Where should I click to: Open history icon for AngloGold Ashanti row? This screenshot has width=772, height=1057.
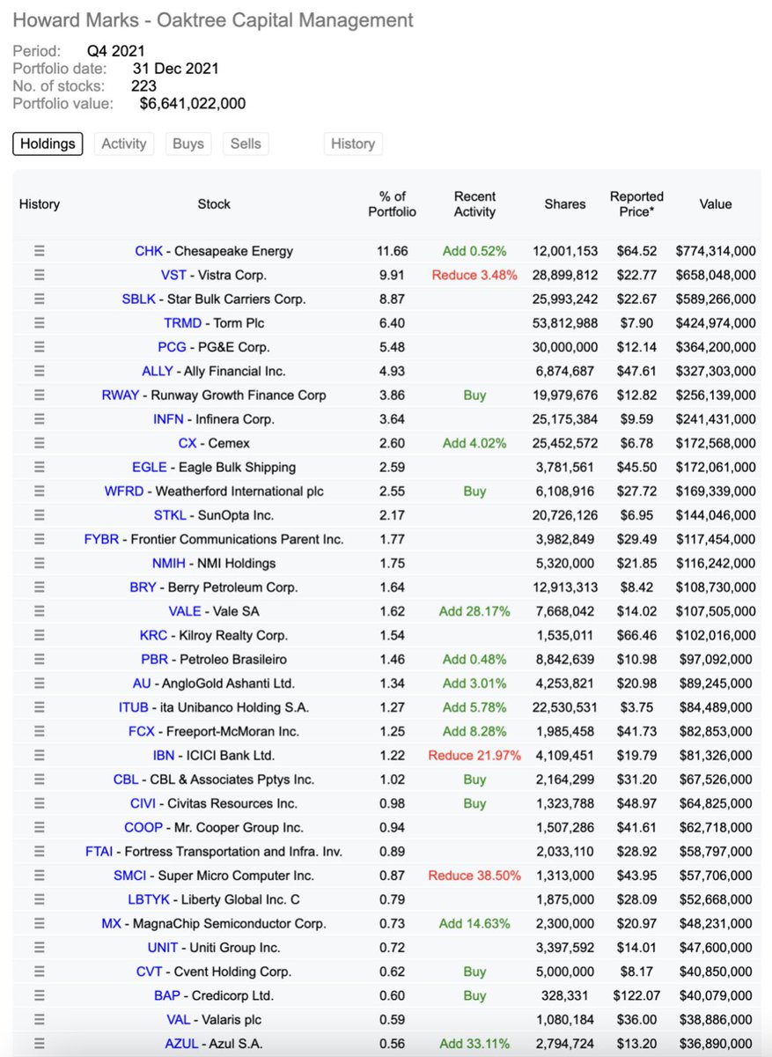click(x=39, y=683)
